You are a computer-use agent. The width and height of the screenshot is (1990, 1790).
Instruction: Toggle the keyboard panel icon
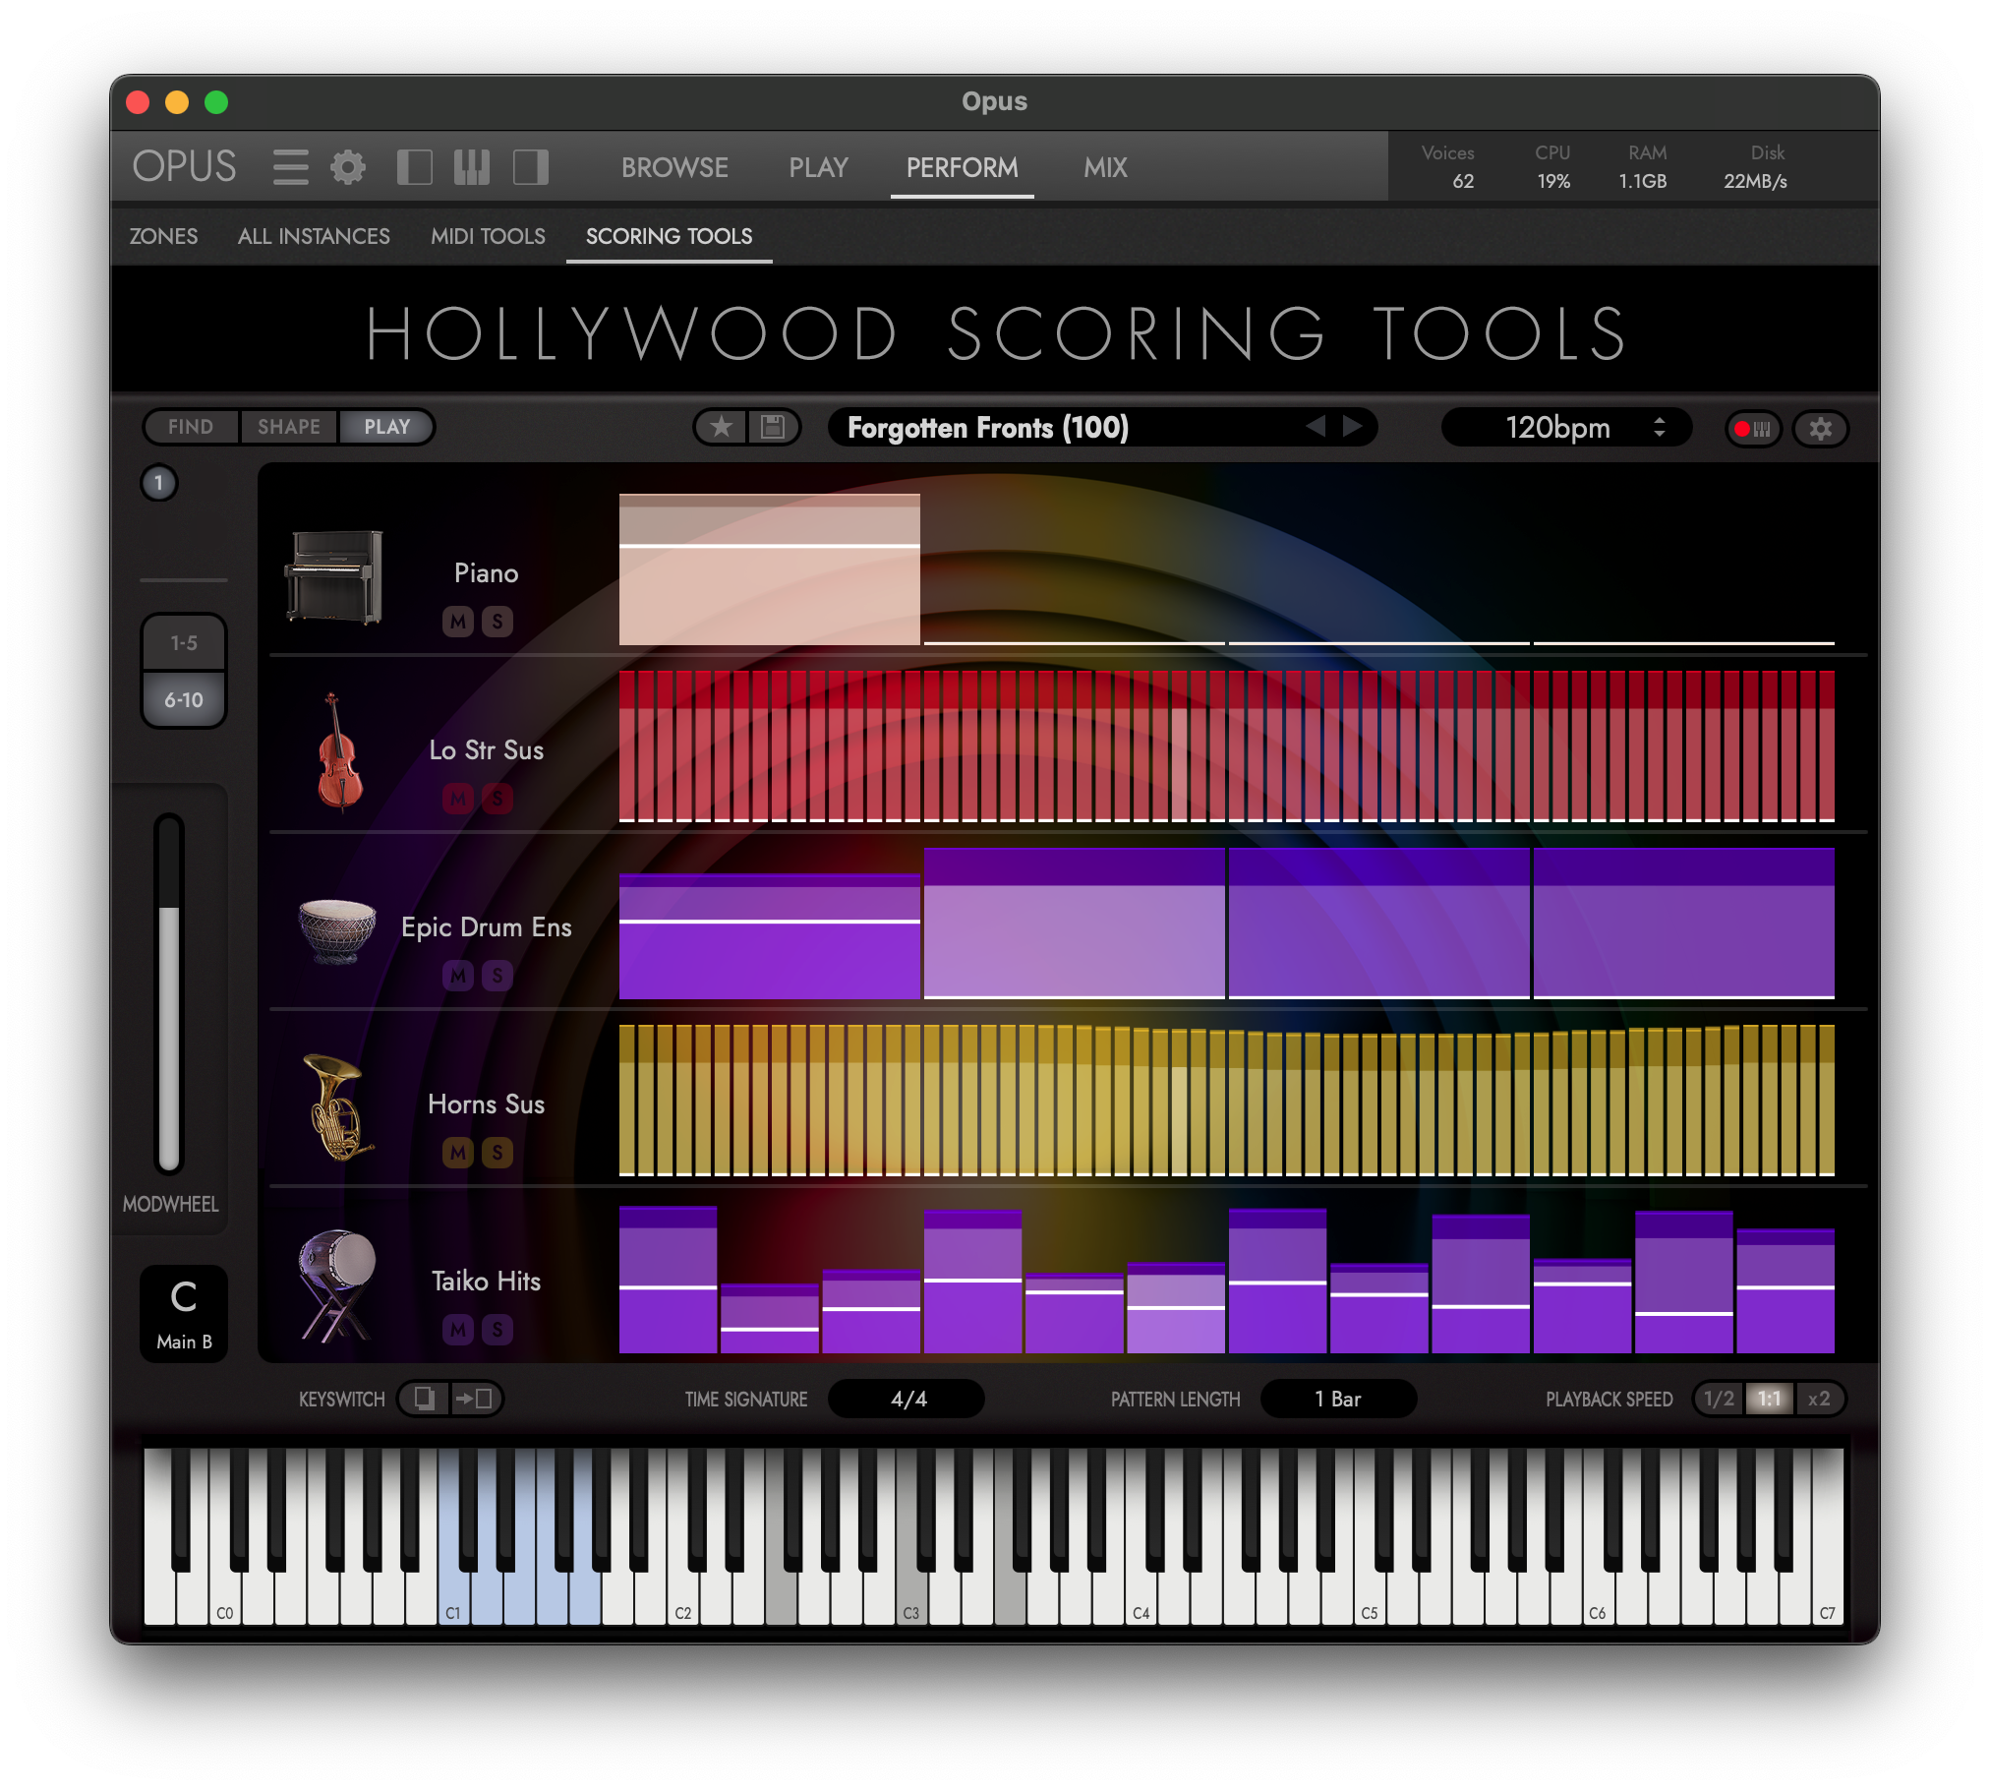472,167
